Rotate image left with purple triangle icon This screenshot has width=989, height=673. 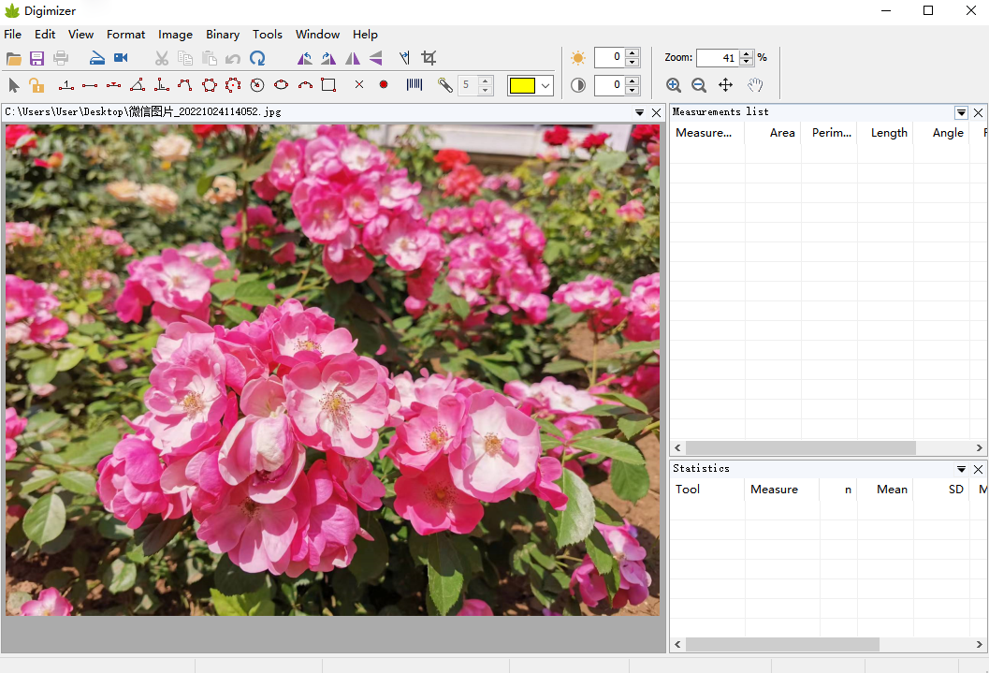click(x=305, y=59)
